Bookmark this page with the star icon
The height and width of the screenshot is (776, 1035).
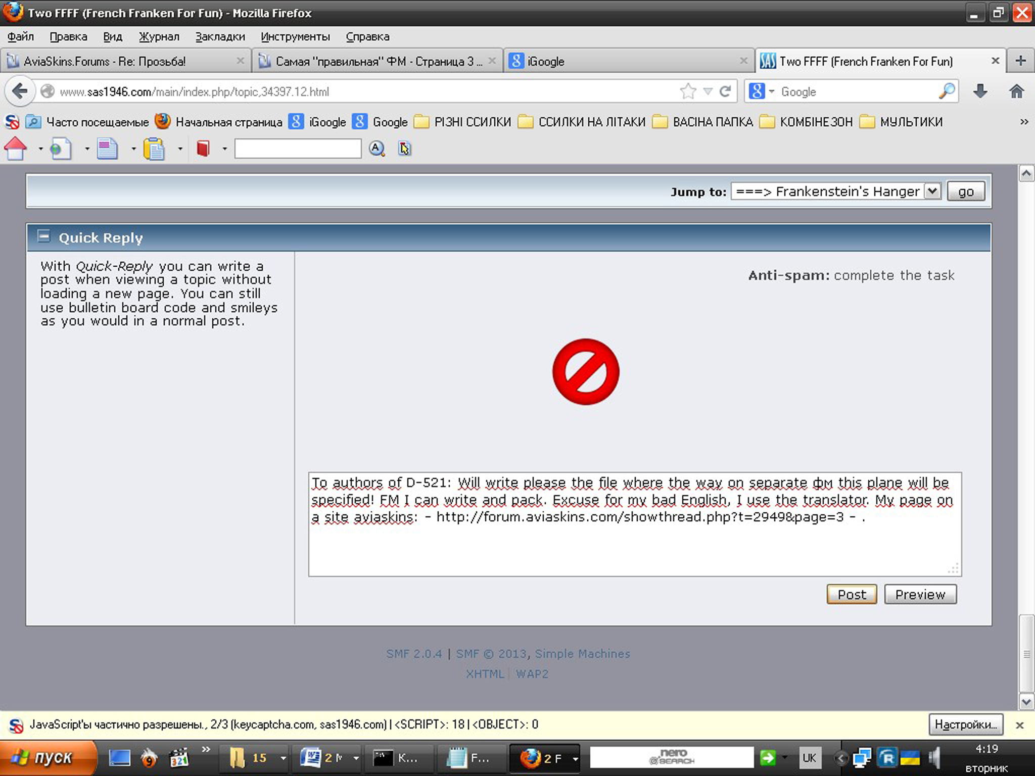point(688,91)
